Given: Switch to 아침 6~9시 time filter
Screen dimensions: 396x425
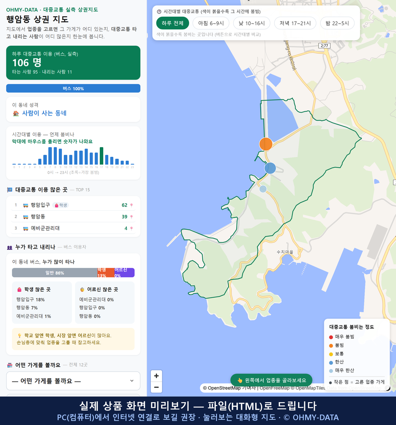Looking at the screenshot, I should coord(211,23).
